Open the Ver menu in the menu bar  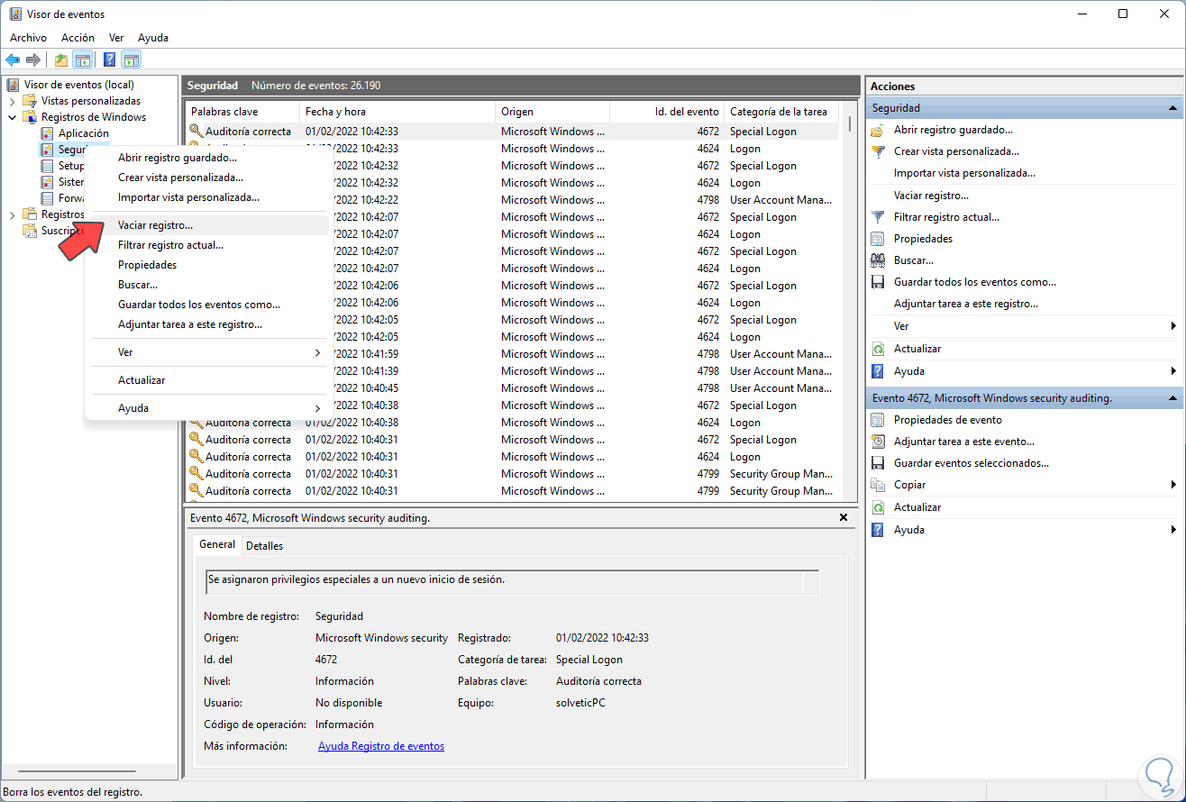click(x=116, y=38)
